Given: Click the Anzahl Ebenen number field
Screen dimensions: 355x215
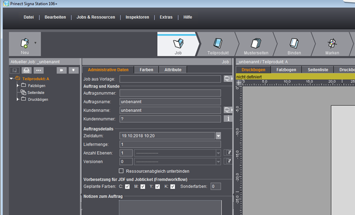Looking at the screenshot, I should (x=126, y=153).
